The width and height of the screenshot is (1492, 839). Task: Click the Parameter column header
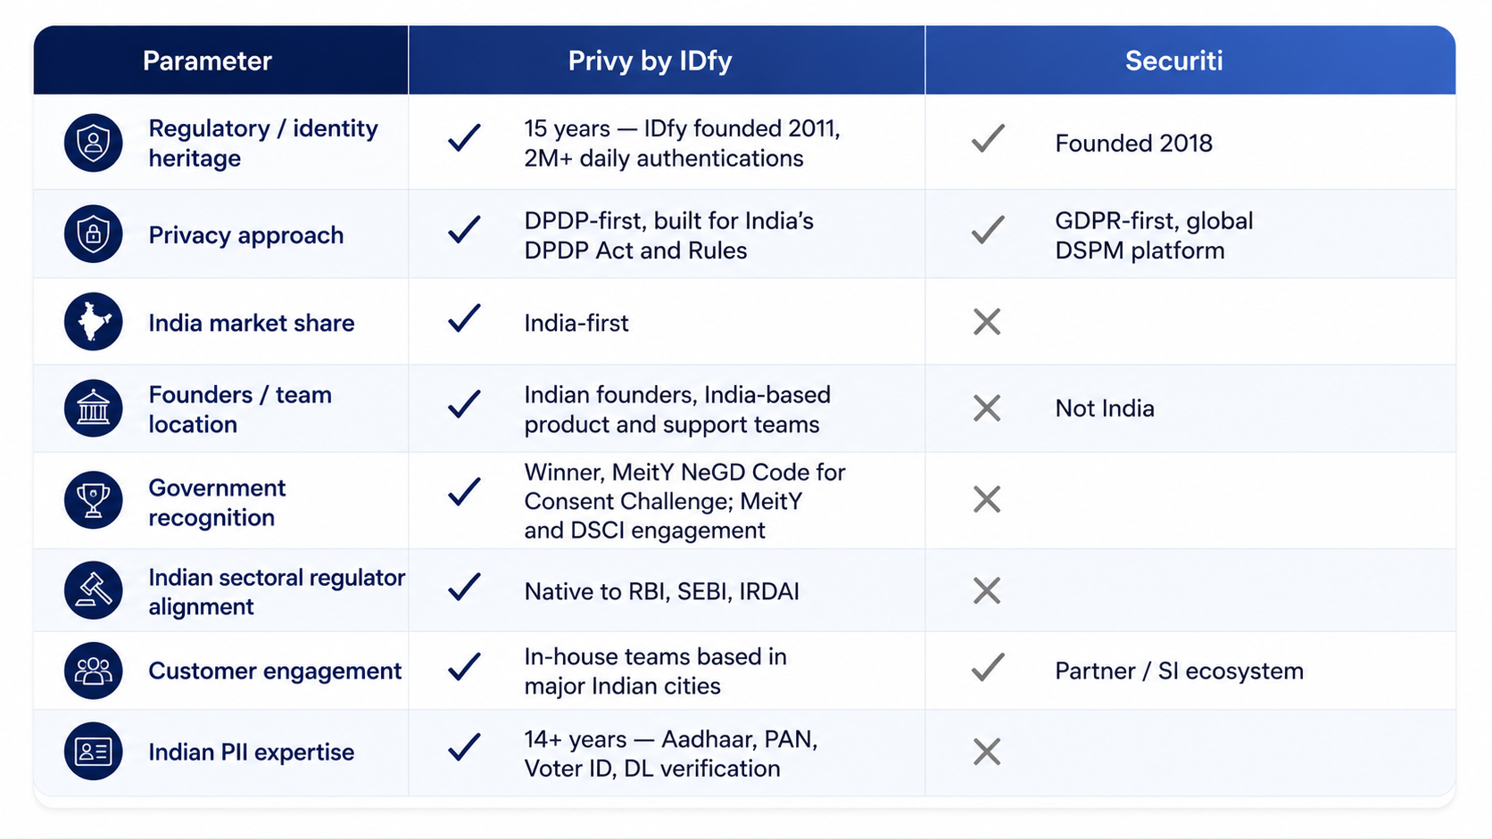tap(207, 61)
